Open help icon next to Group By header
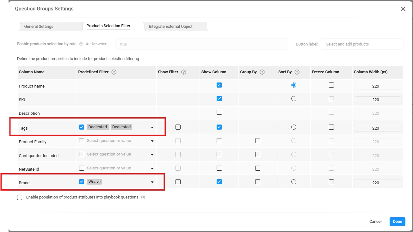This screenshot has width=413, height=232. 262,72
